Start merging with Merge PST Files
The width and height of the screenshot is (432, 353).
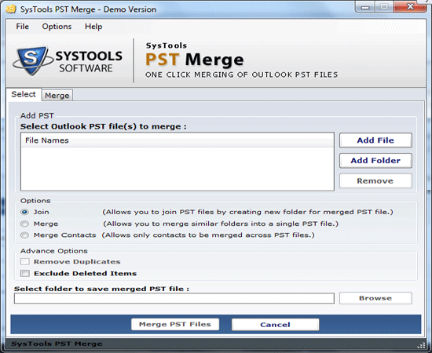[x=175, y=325]
